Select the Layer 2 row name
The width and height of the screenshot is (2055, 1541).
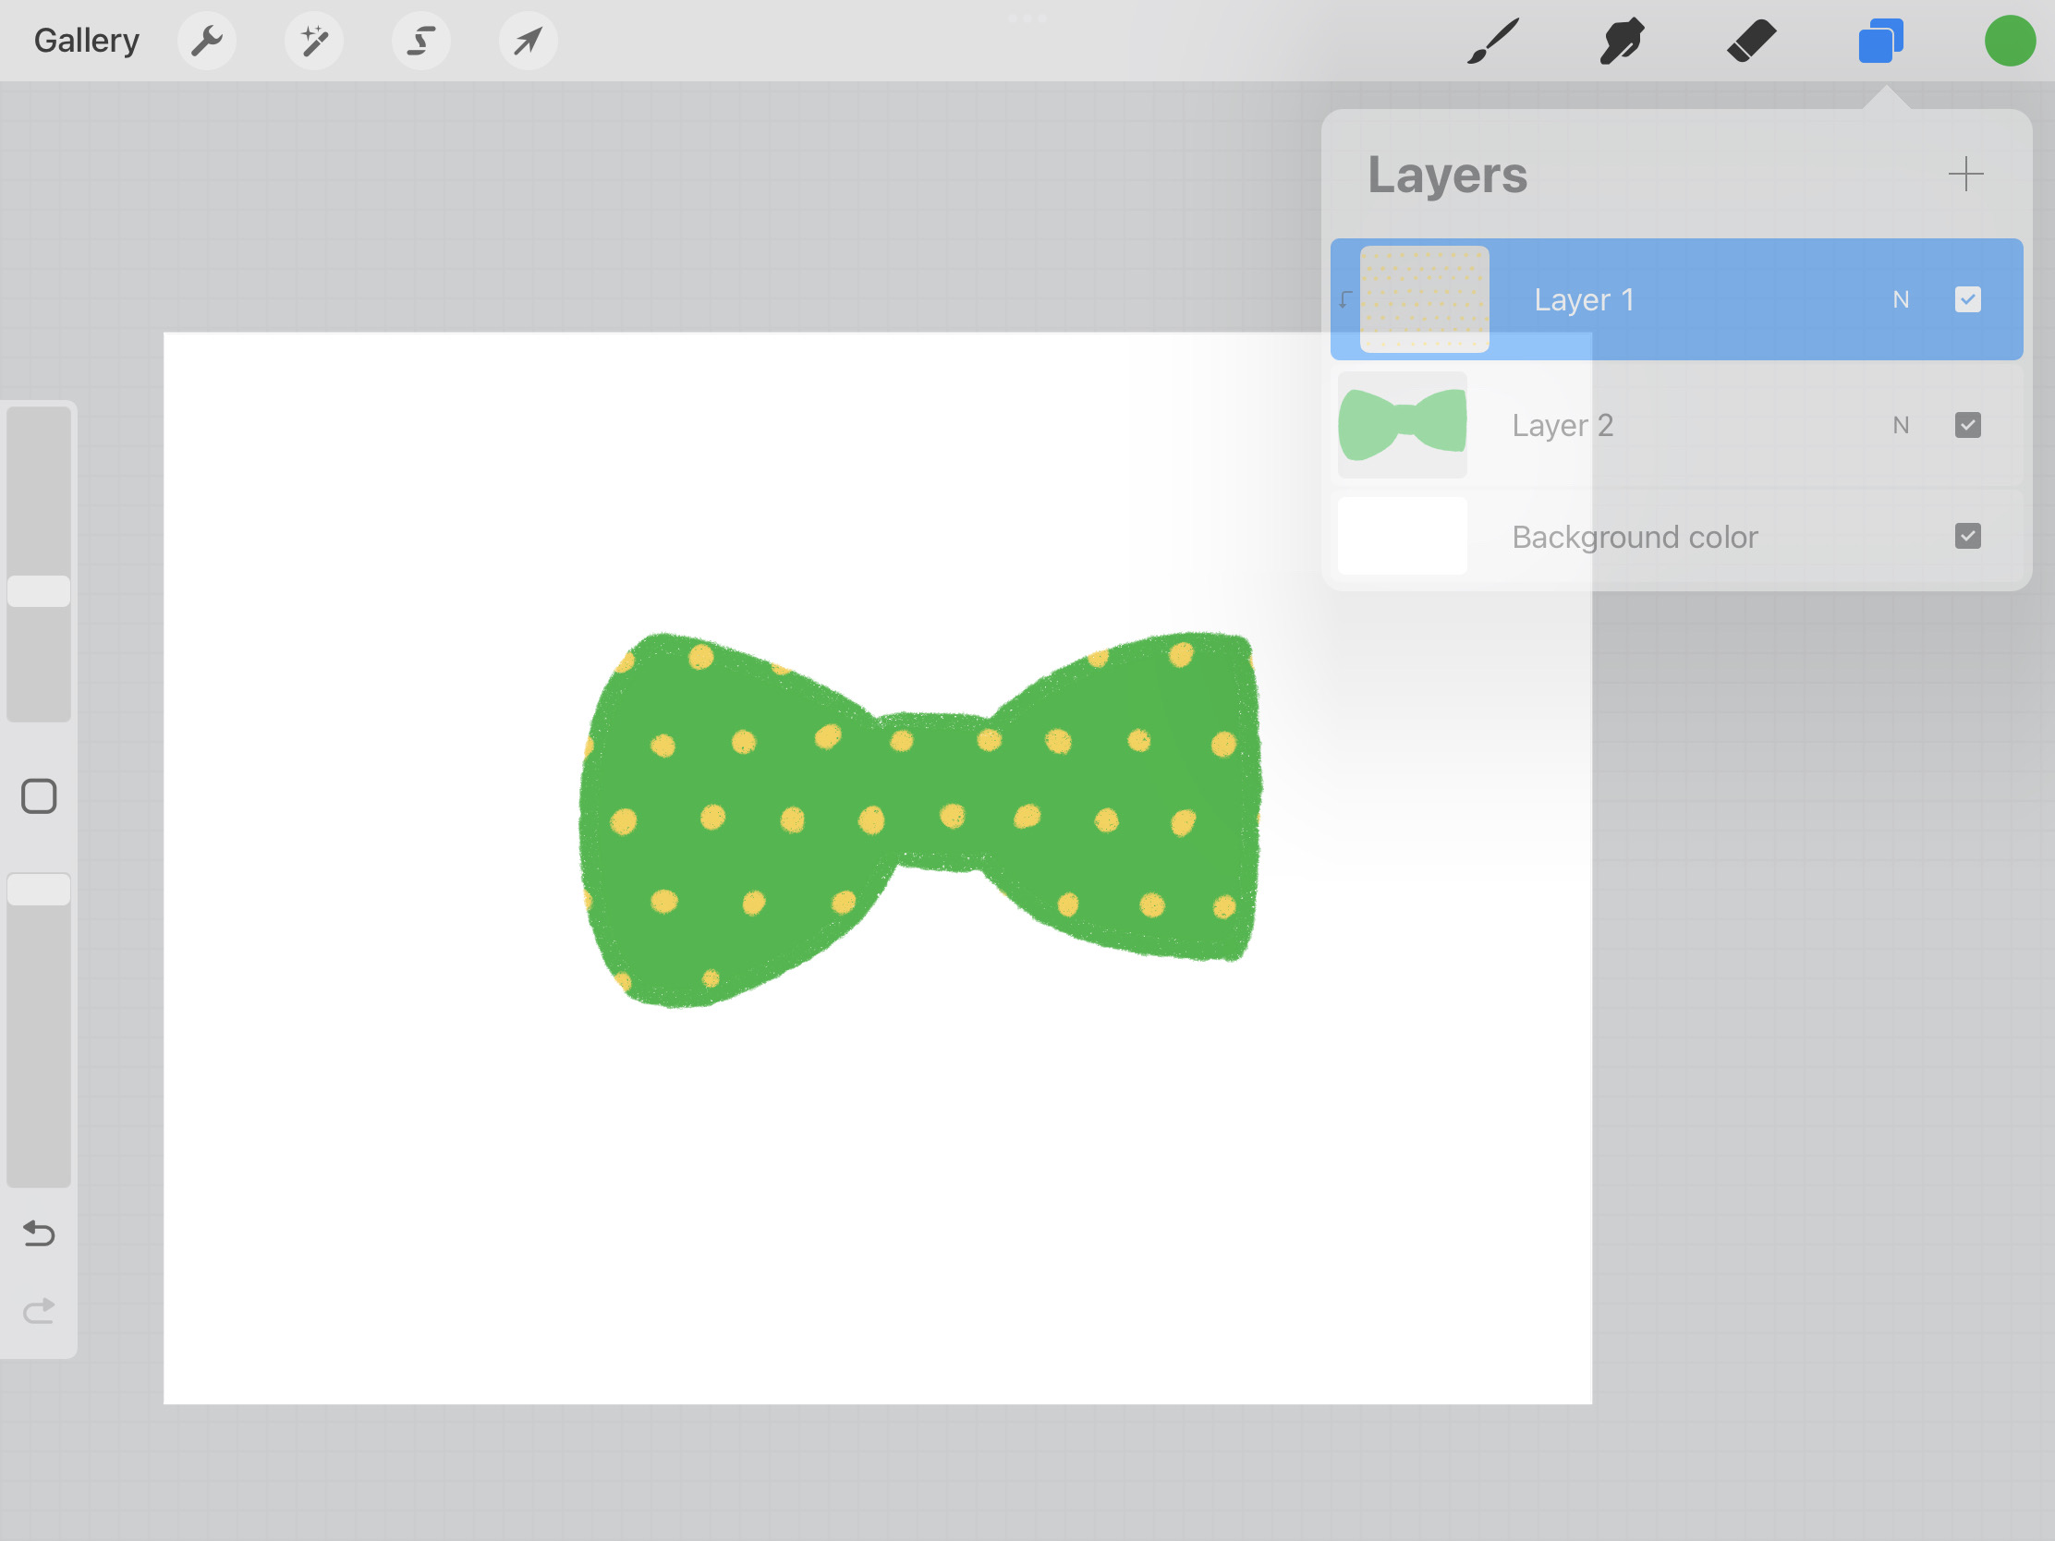[x=1563, y=425]
